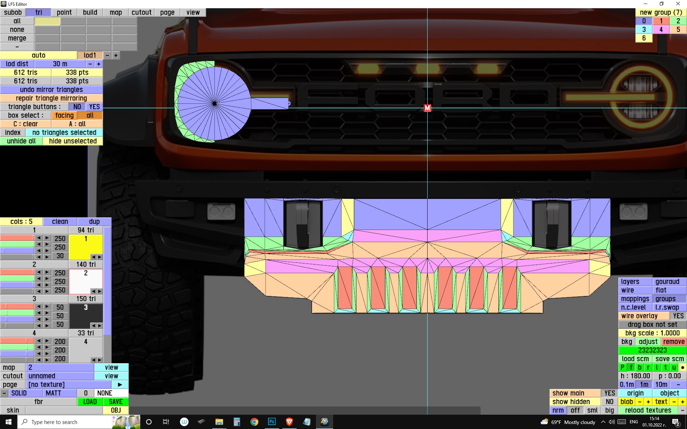Expand texture page list arrow
The width and height of the screenshot is (687, 429).
coord(120,385)
